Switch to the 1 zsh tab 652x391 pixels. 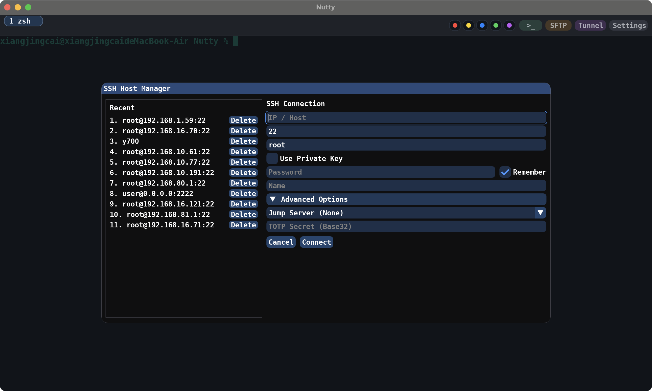coord(24,21)
